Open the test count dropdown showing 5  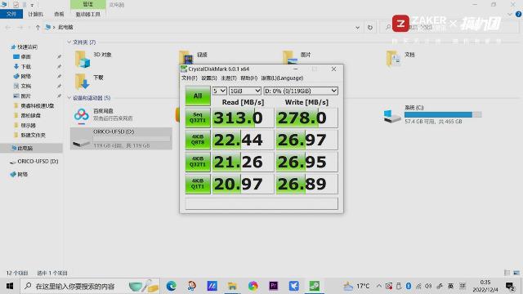tap(220, 91)
